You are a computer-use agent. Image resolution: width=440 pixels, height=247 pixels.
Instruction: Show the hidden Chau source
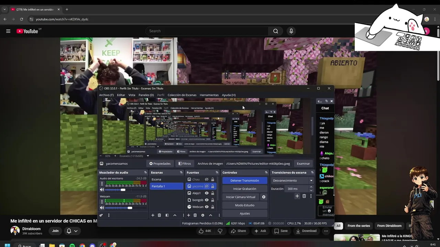point(207,179)
